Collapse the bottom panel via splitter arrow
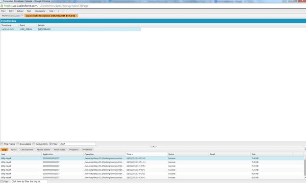 153,147
